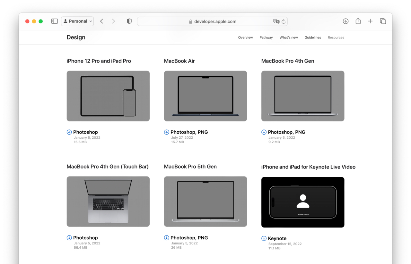Image resolution: width=411 pixels, height=264 pixels.
Task: Open the Pathway nav item
Action: coord(266,37)
